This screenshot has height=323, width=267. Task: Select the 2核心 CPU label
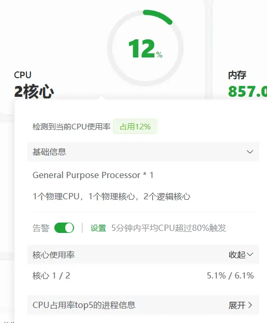34,92
